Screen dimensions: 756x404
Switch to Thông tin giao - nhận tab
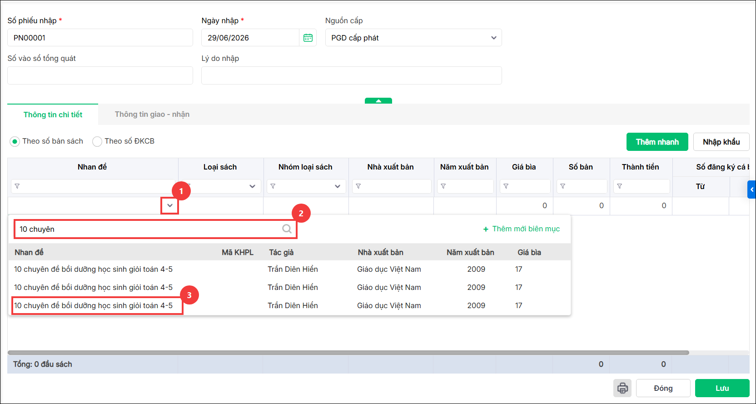click(x=152, y=115)
